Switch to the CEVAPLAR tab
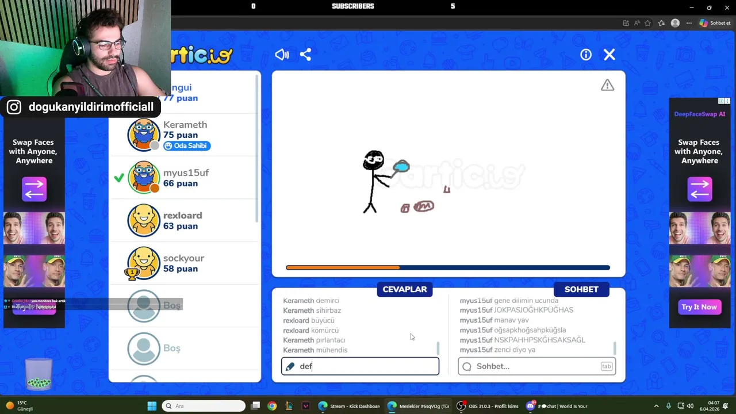 pos(405,289)
